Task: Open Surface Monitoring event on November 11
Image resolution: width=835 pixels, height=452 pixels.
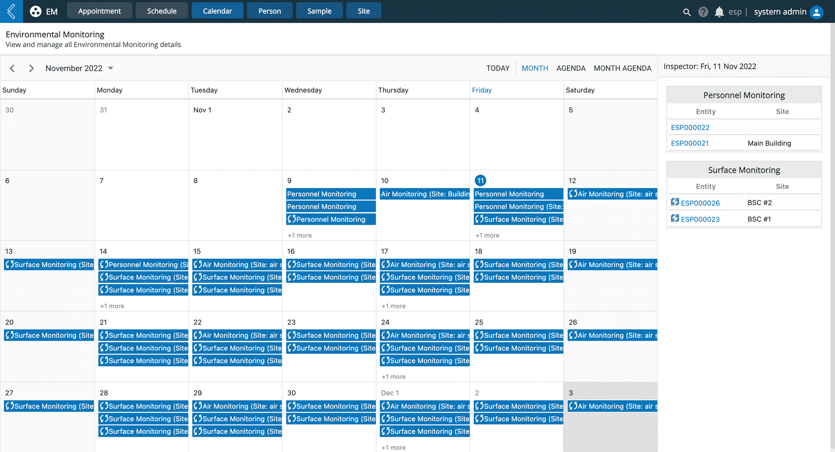Action: click(518, 219)
